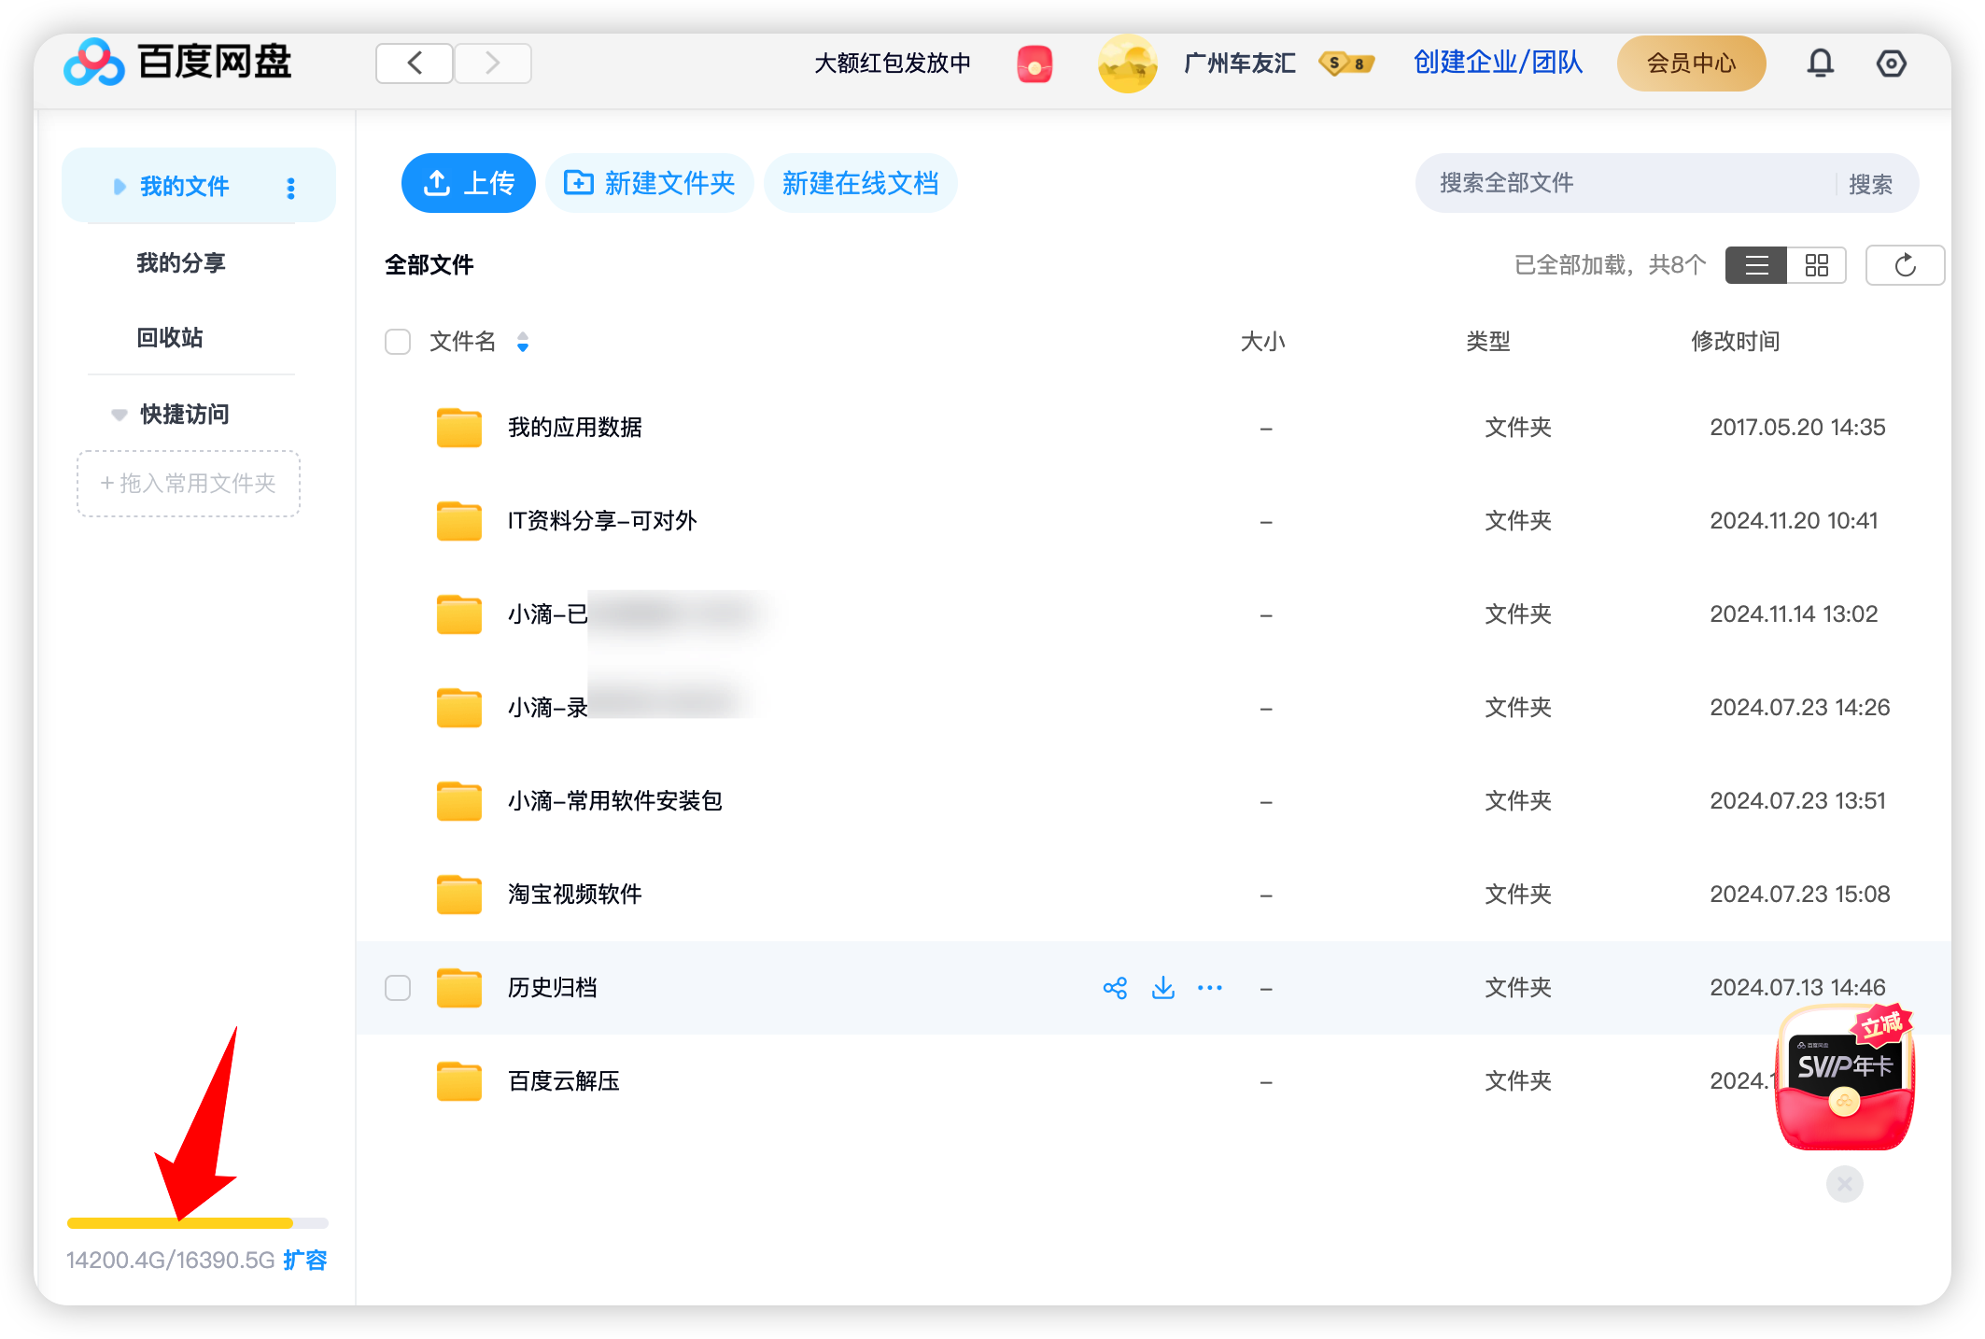1985x1339 pixels.
Task: Click the red envelope promo icon
Action: click(1035, 65)
